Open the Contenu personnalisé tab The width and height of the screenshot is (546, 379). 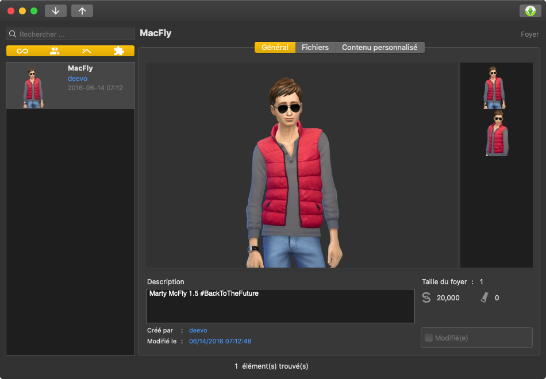379,47
